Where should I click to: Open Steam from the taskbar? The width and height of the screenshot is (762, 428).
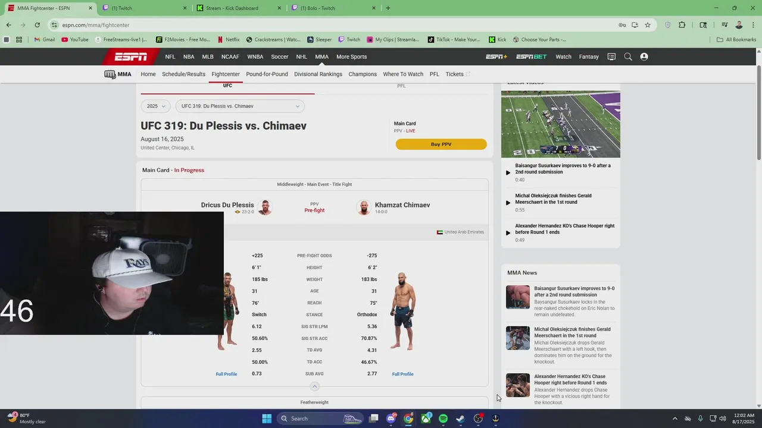click(x=460, y=418)
